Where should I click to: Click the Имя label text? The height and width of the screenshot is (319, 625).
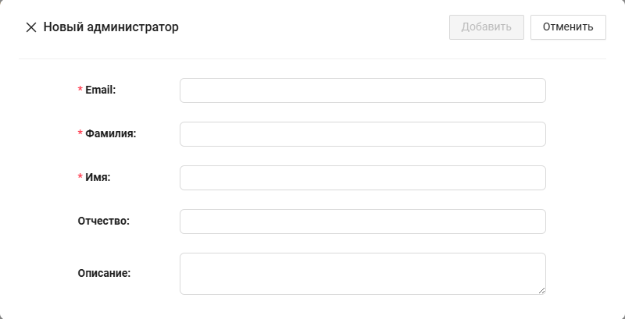click(x=98, y=177)
